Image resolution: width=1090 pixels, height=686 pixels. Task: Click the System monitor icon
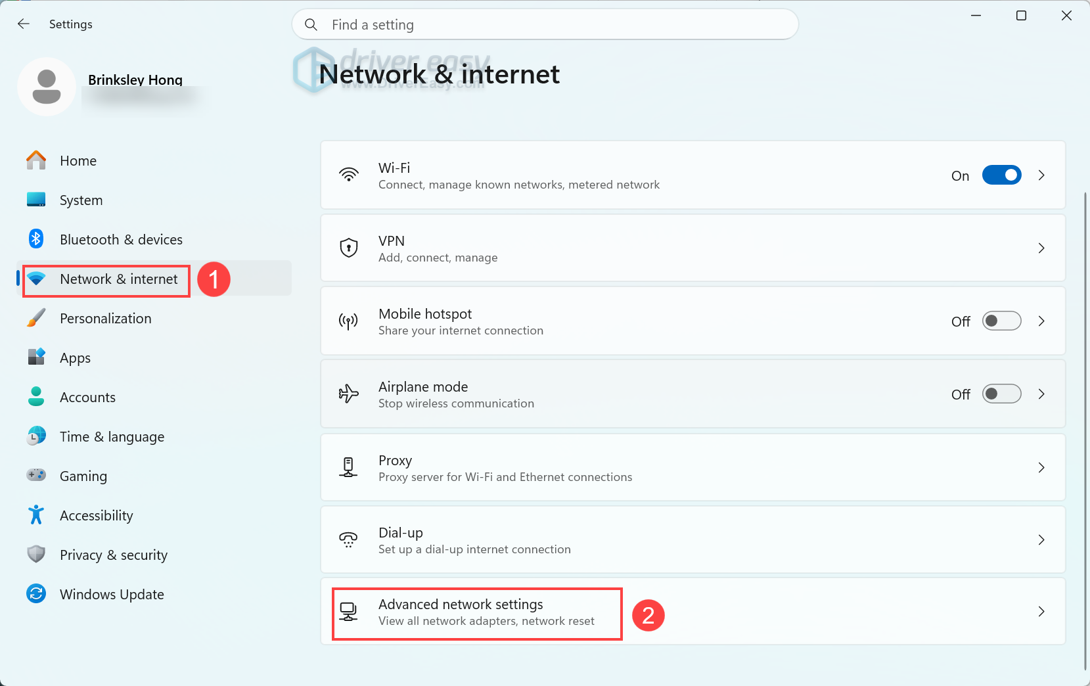pos(36,200)
